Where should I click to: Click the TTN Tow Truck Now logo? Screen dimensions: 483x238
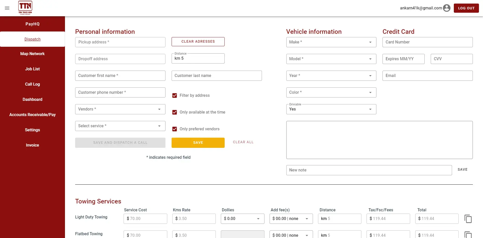point(25,8)
